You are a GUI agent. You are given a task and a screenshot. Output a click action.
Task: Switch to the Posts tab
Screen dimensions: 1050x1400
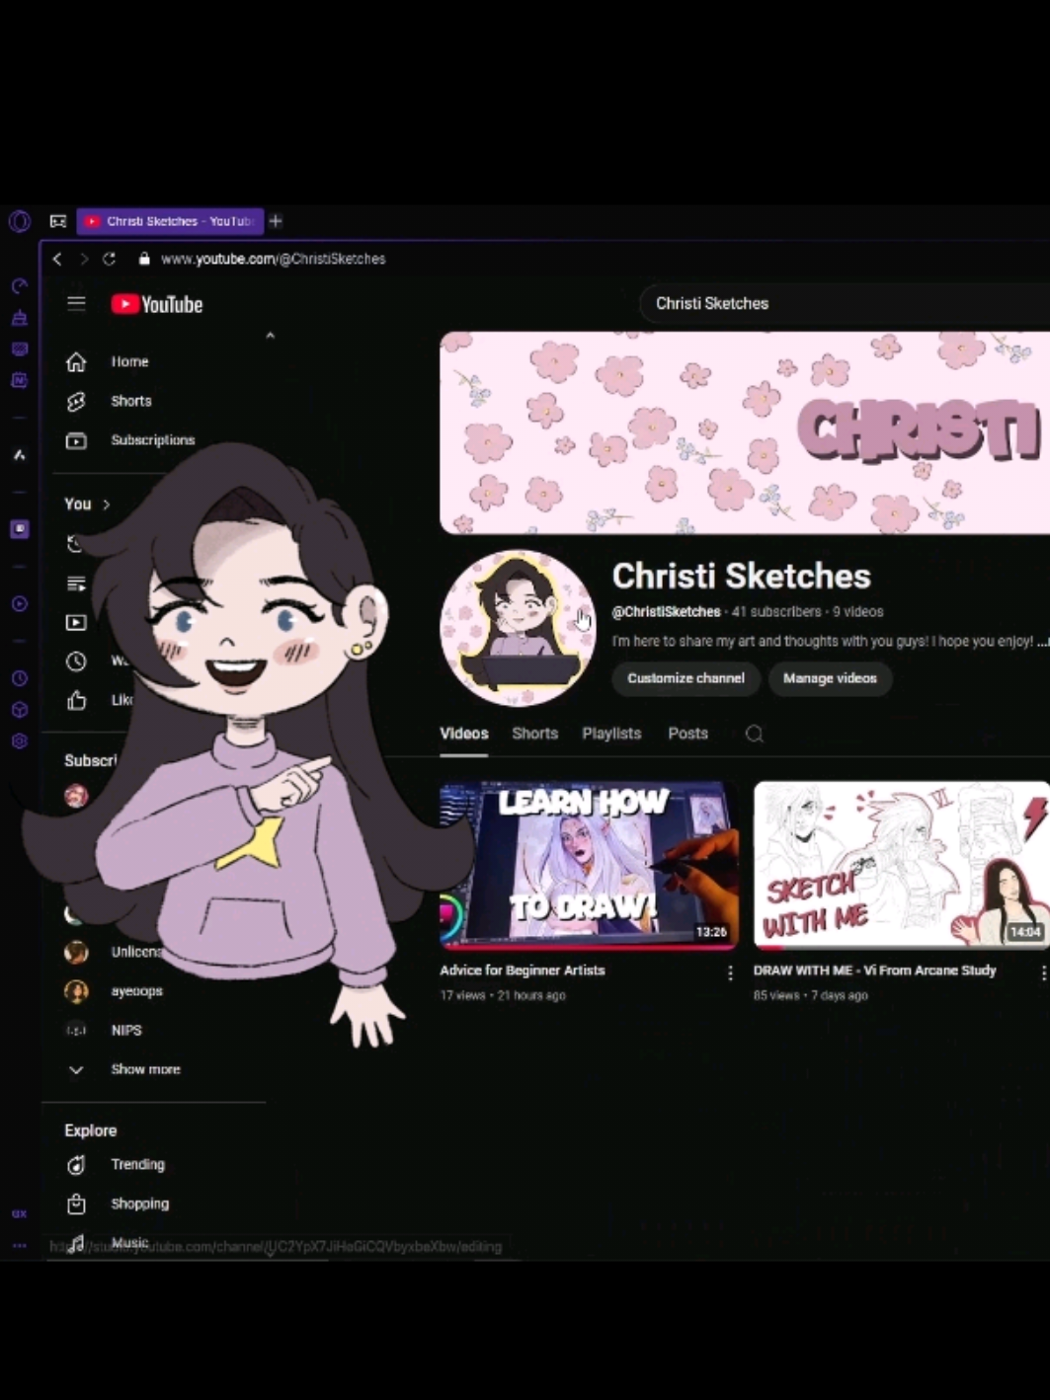(x=687, y=734)
